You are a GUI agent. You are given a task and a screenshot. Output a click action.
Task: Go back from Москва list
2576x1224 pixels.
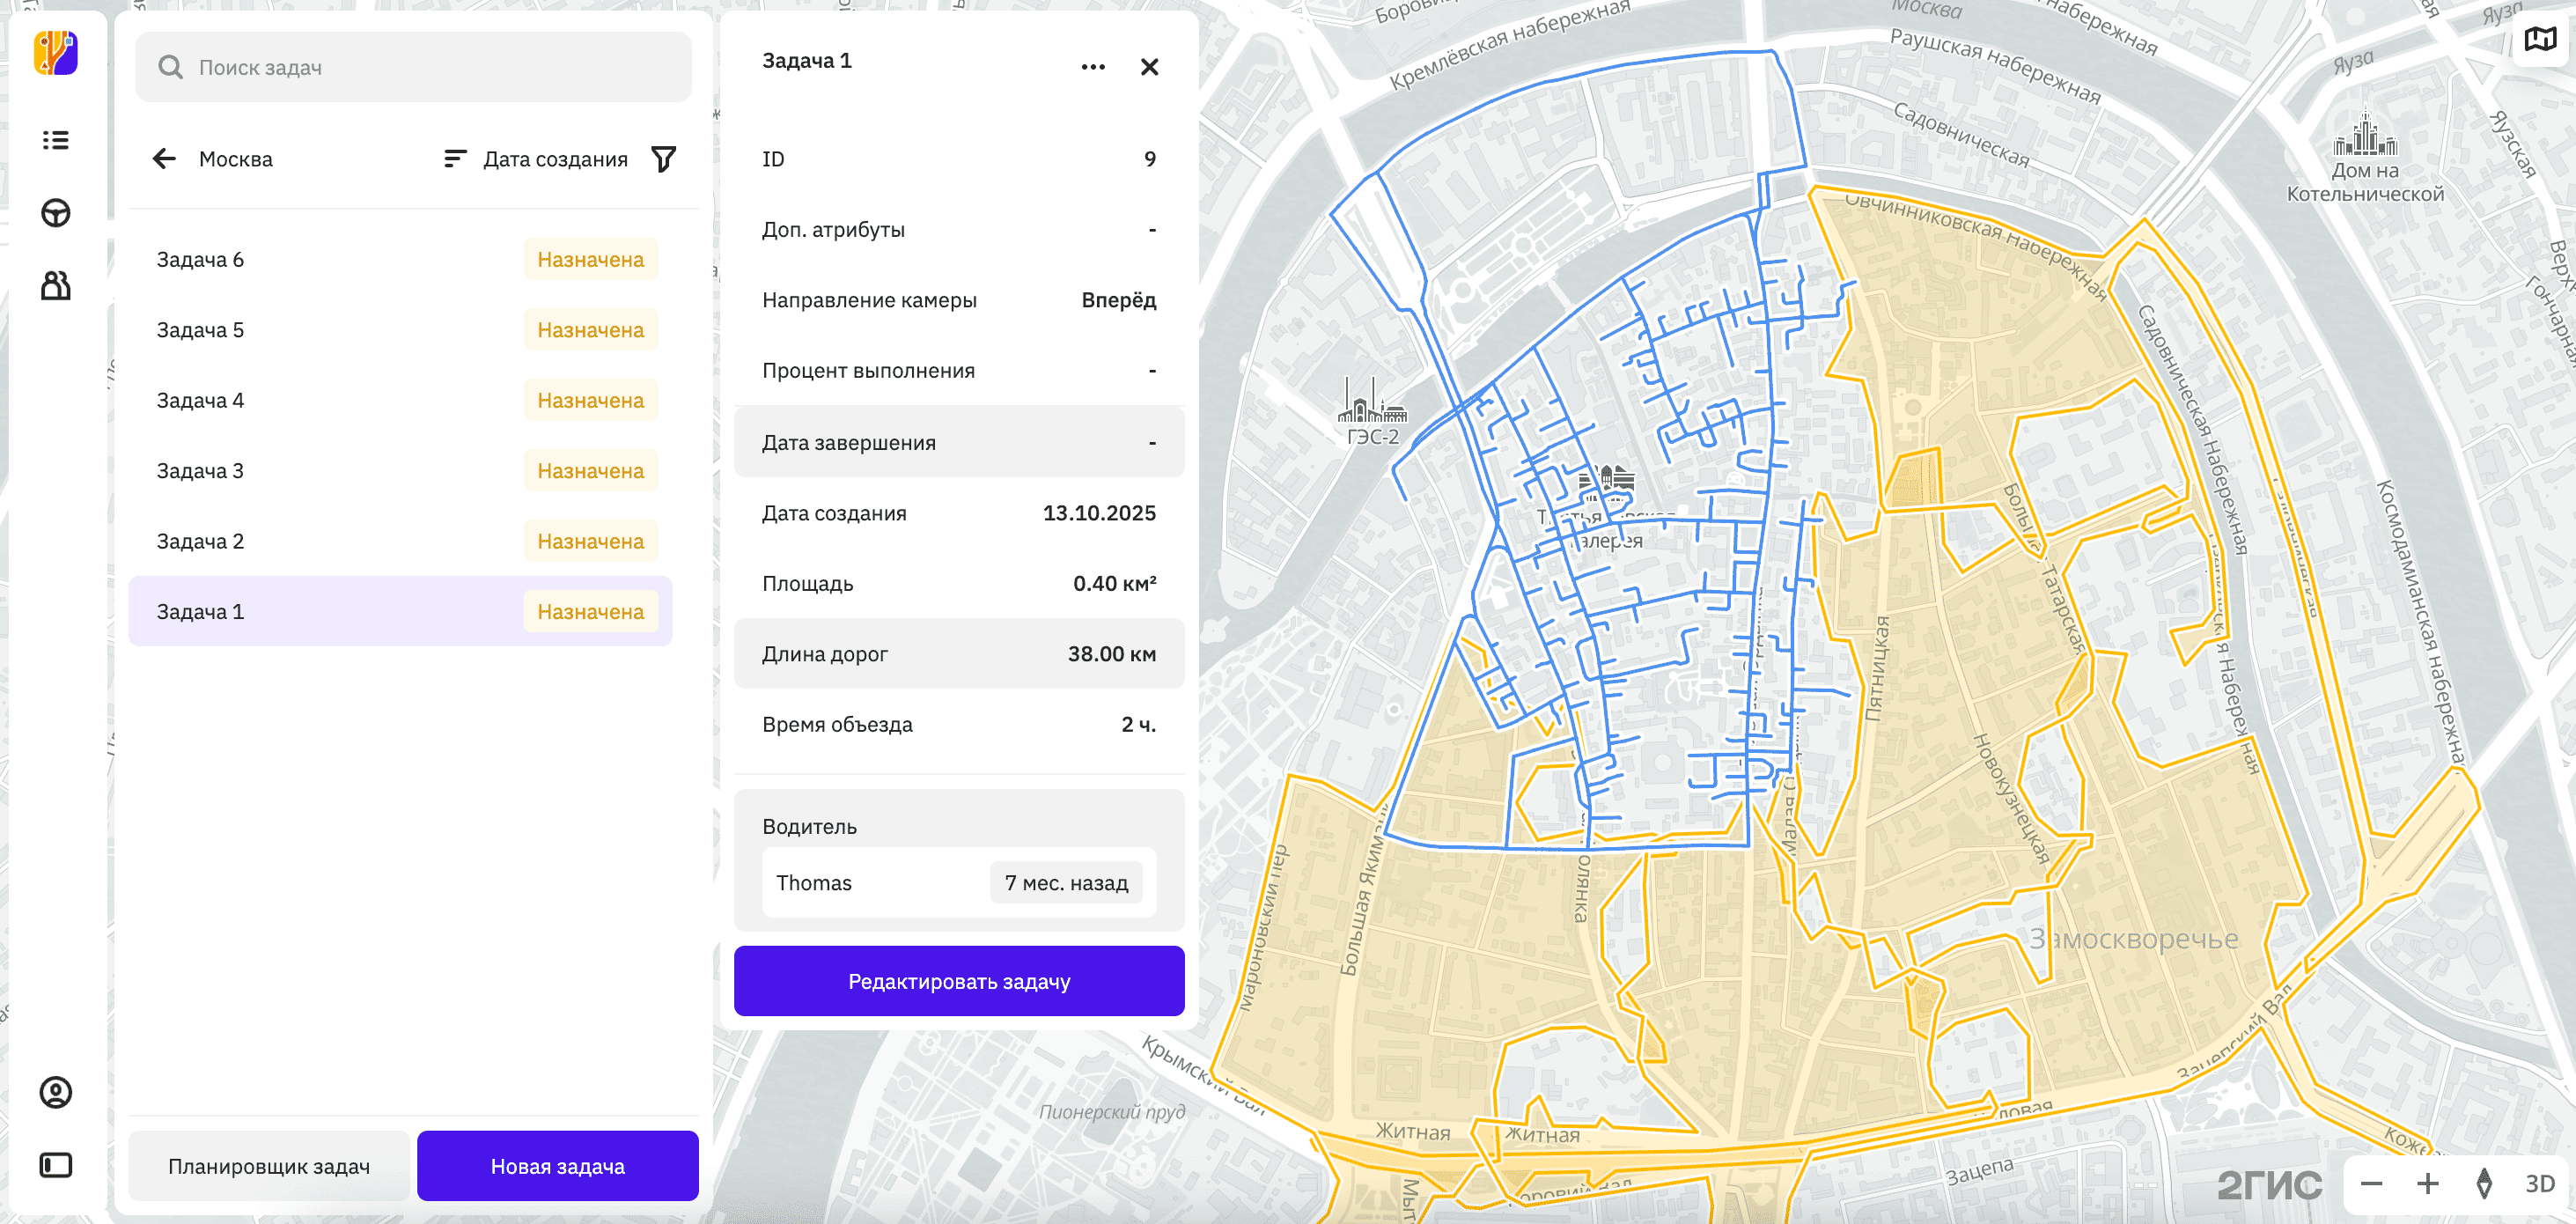click(164, 159)
